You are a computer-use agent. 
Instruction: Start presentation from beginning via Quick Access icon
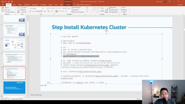coord(12,2)
